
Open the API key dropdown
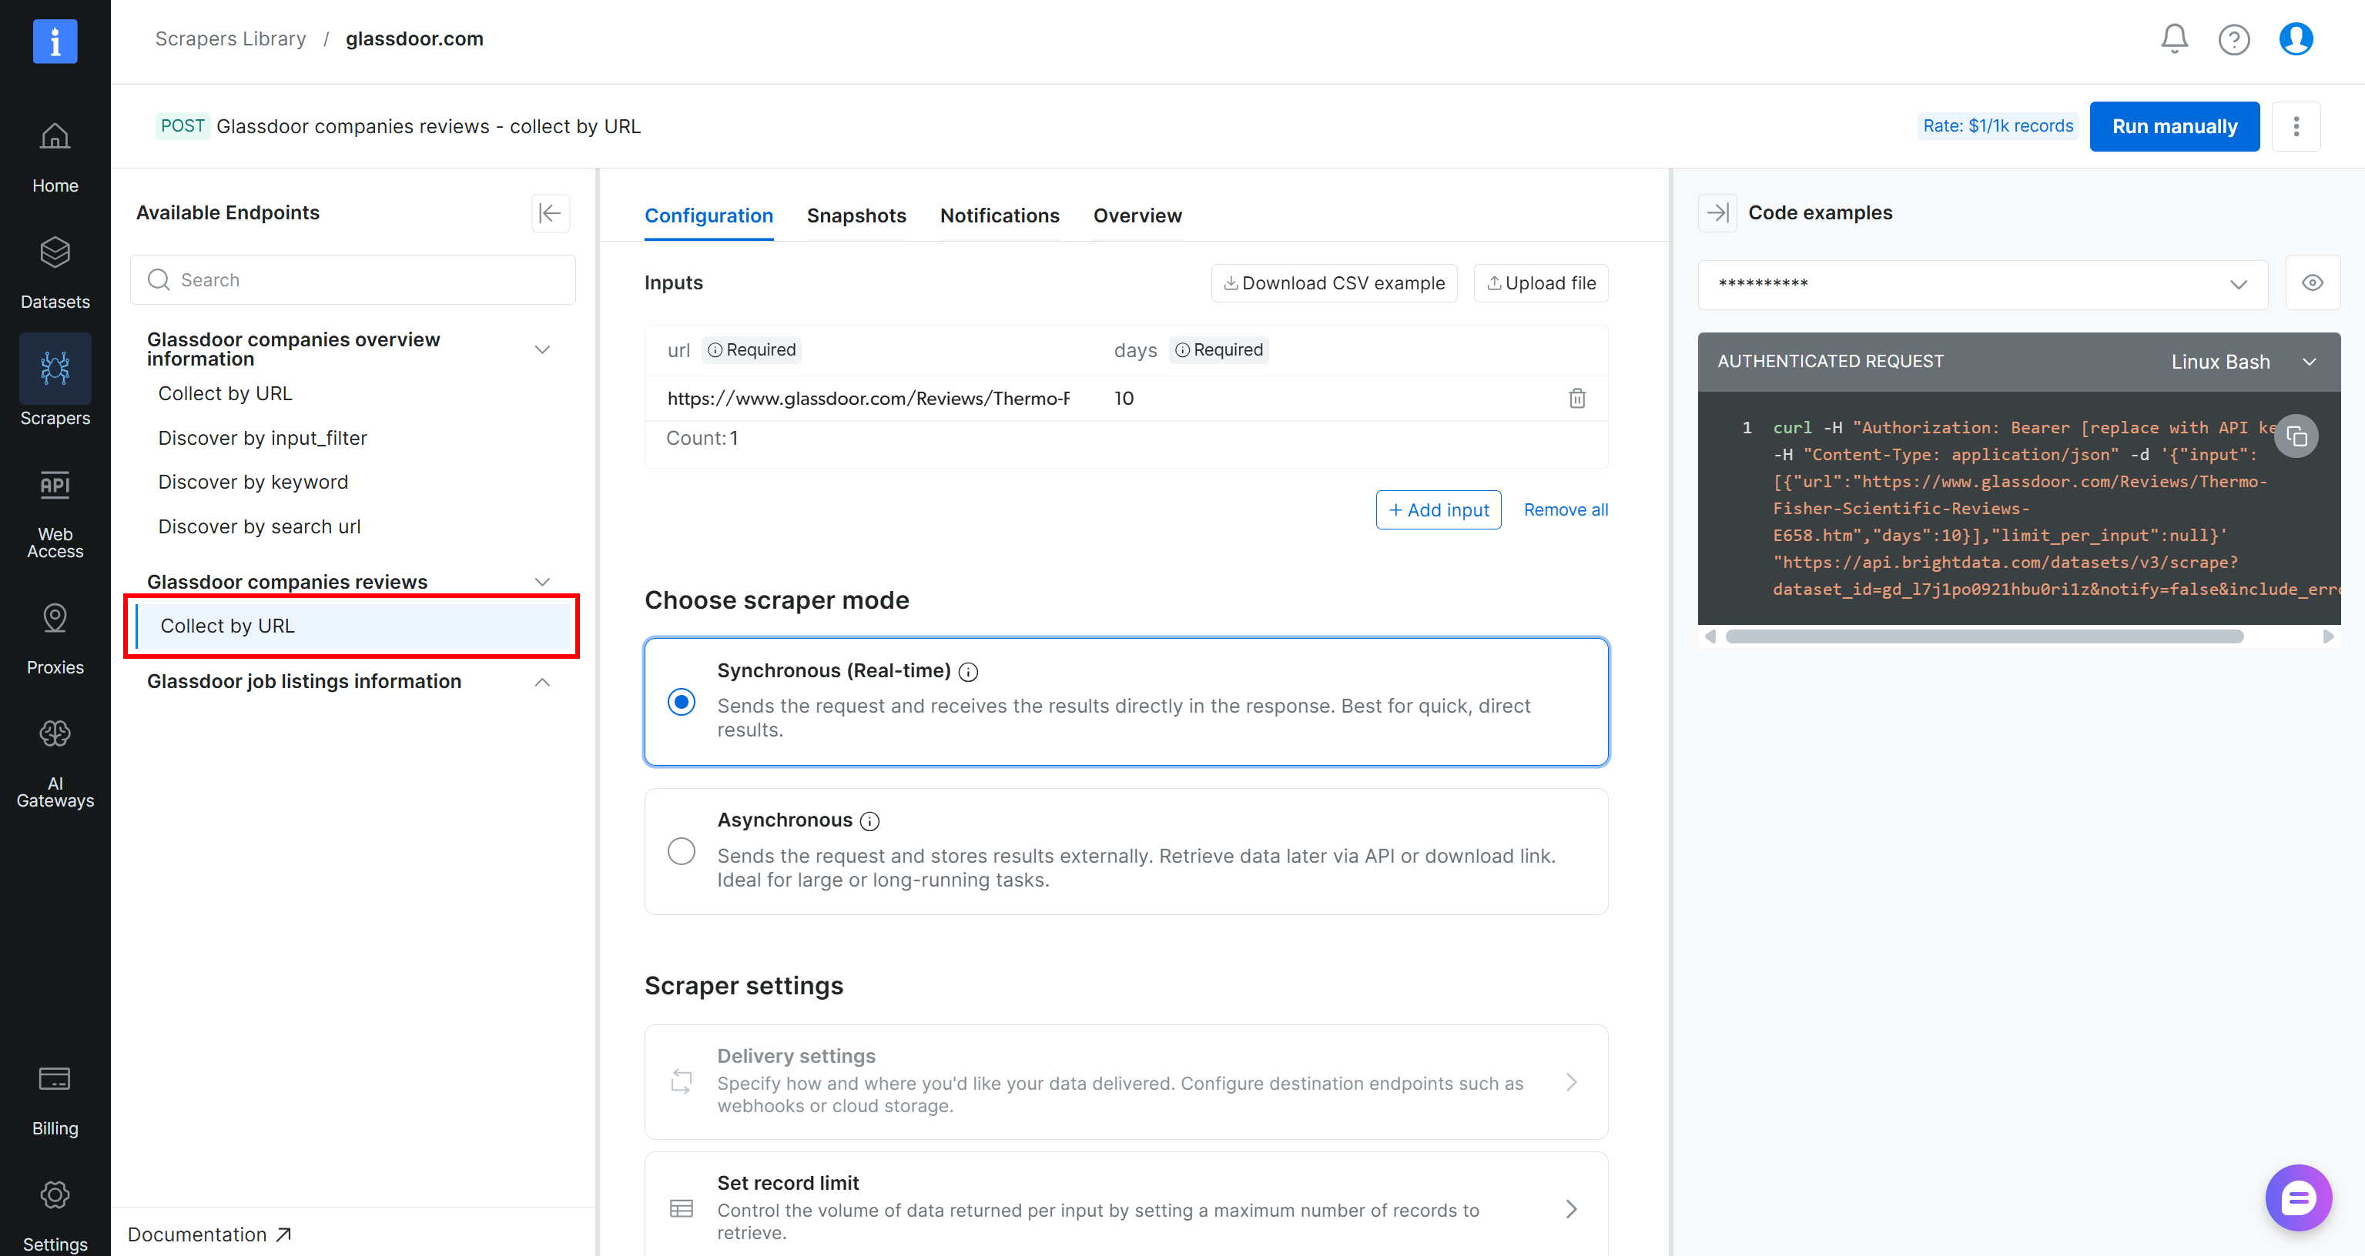tap(1982, 285)
